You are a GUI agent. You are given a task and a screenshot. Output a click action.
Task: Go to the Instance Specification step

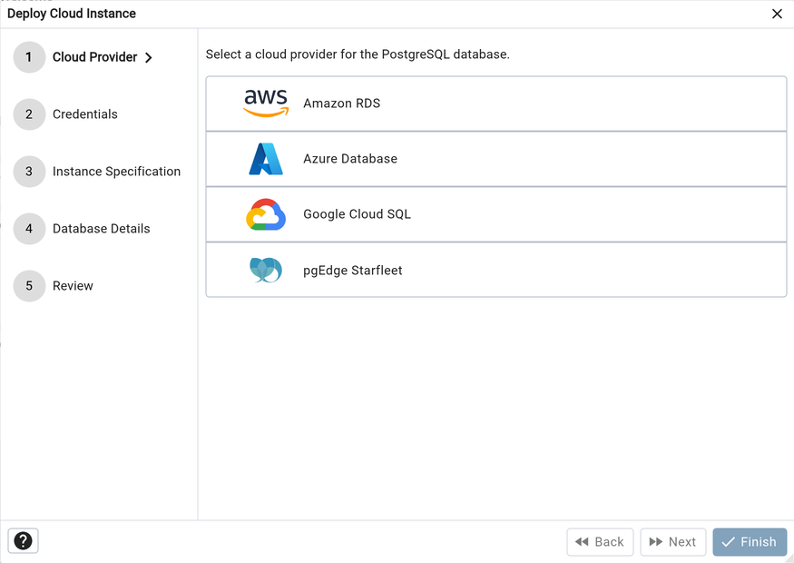tap(116, 172)
